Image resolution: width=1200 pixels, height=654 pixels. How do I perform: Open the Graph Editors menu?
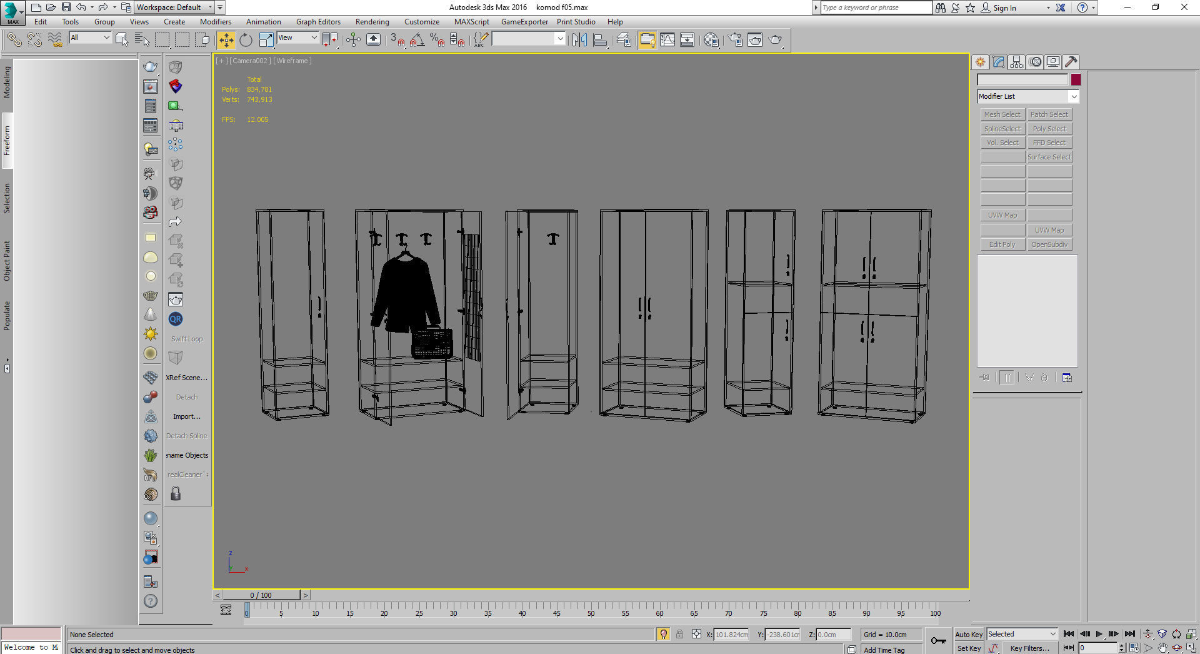point(318,22)
